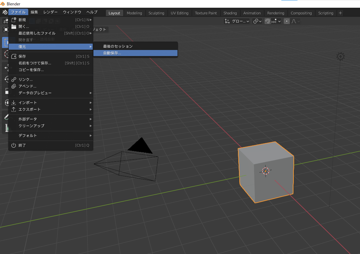Switch to the Modeling workspace tab
This screenshot has width=360, height=254.
(134, 13)
